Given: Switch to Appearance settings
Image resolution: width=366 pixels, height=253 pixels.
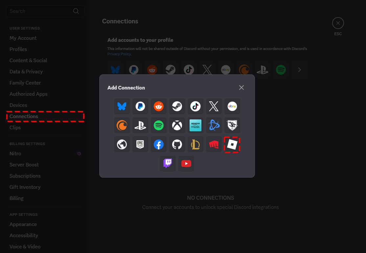Looking at the screenshot, I should click(x=23, y=224).
